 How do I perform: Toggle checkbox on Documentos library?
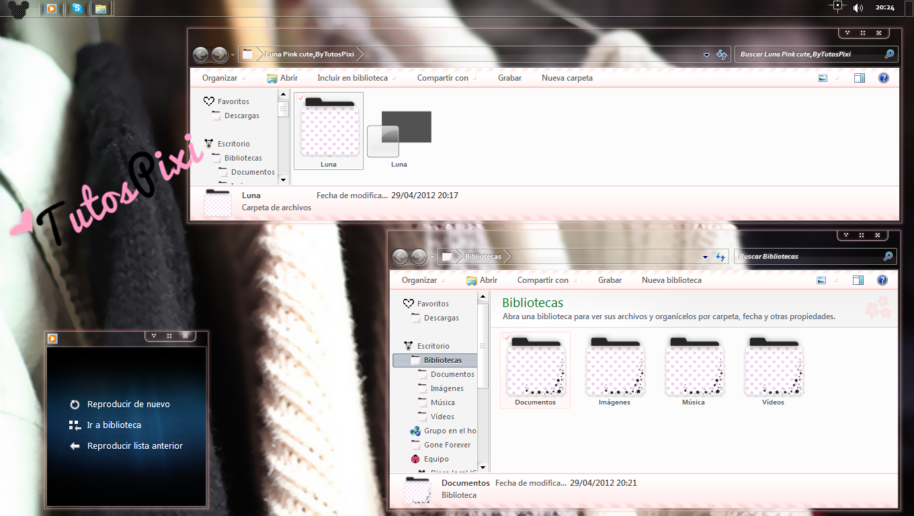(x=507, y=338)
